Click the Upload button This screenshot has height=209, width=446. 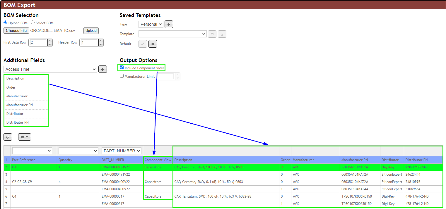[x=91, y=30]
